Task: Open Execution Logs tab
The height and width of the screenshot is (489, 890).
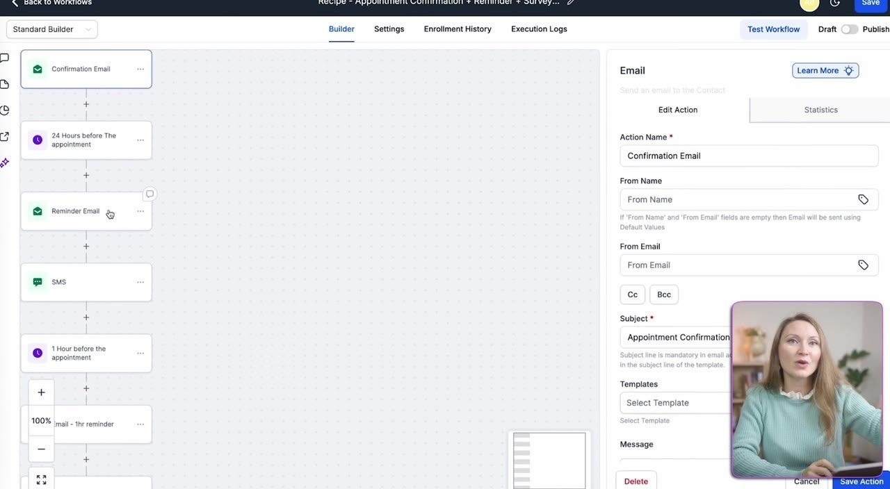Action: 539,29
